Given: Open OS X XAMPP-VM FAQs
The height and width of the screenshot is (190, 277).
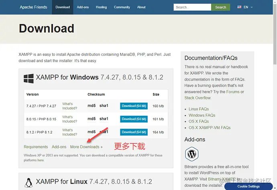Looking at the screenshot, I should 210,127.
